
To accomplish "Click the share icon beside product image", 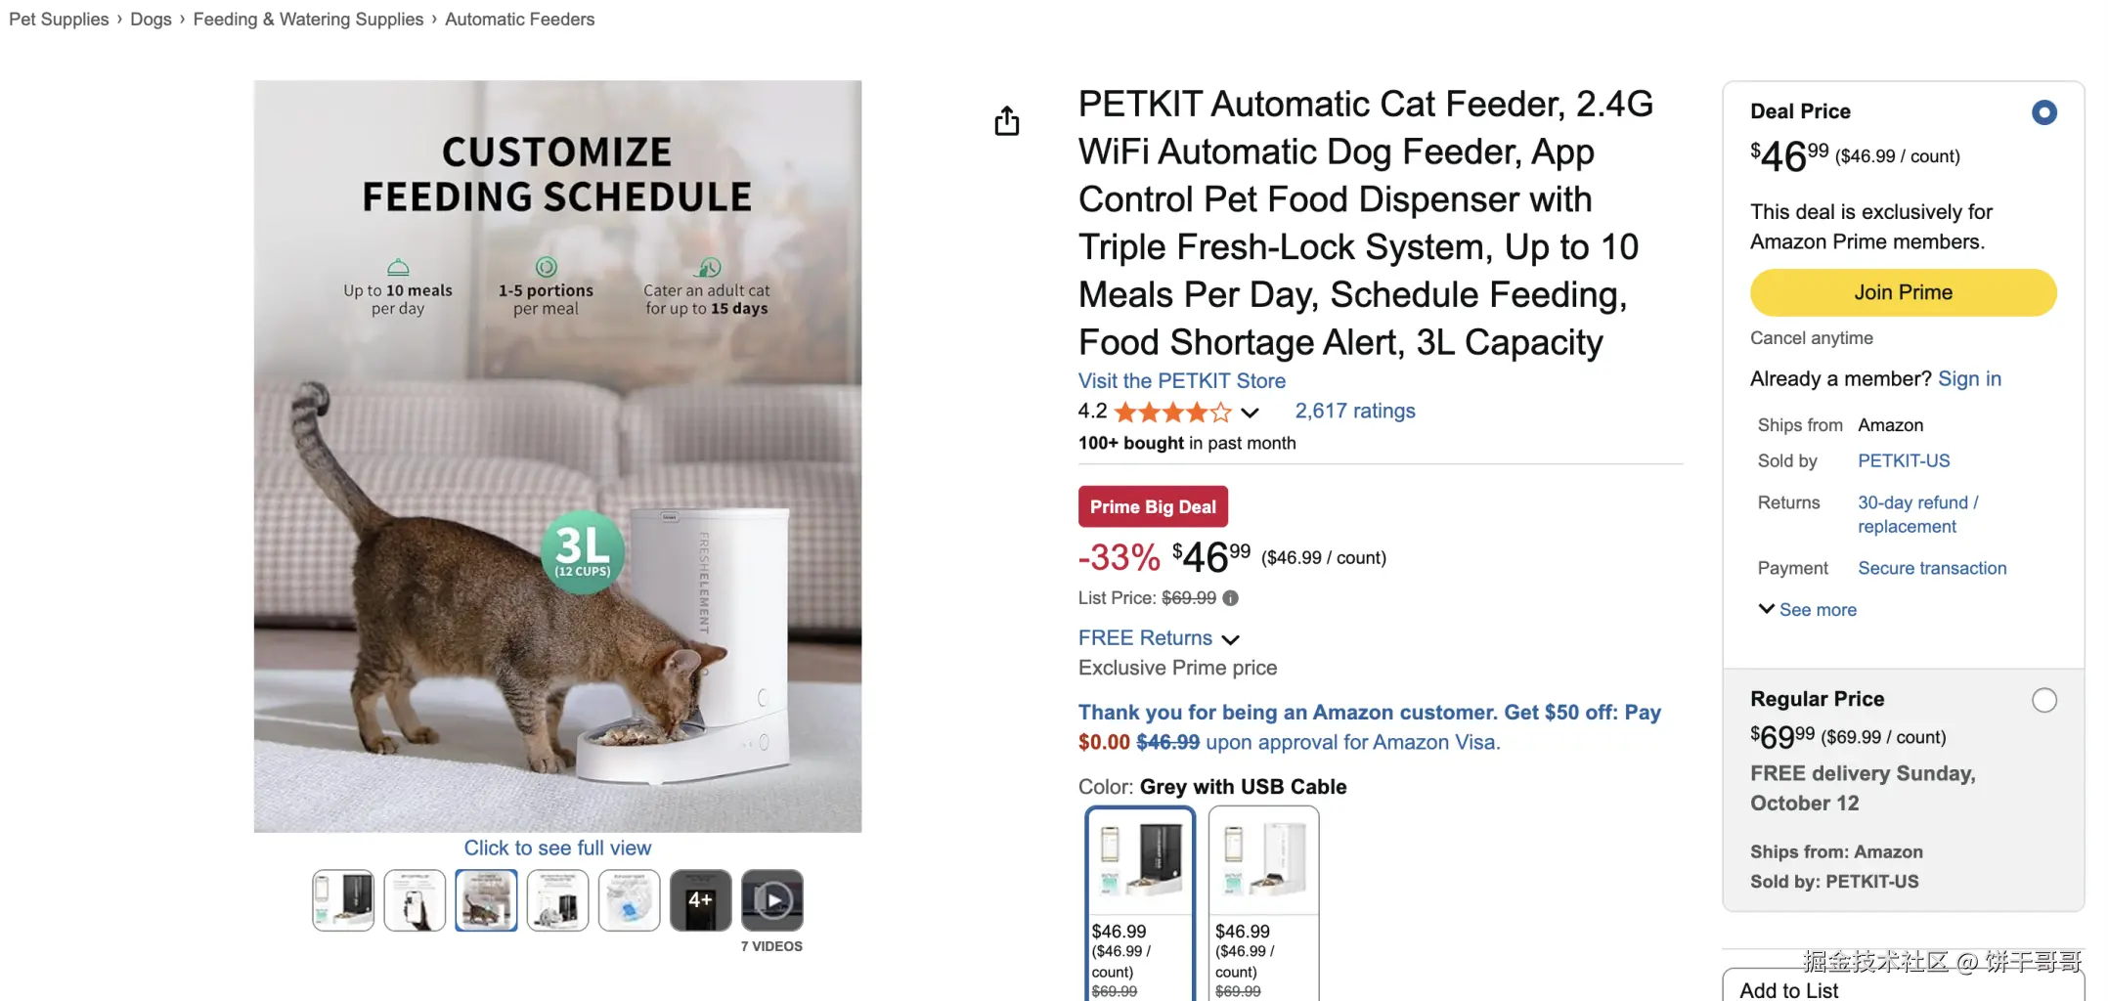I will click(x=1006, y=121).
